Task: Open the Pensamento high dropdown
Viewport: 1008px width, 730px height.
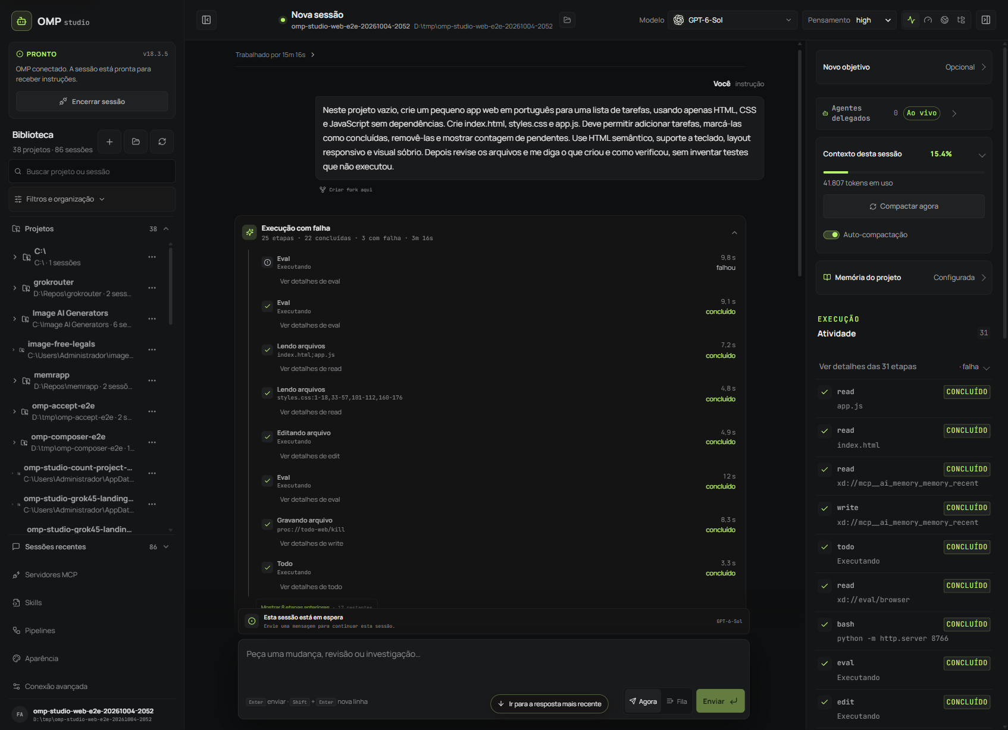Action: 849,20
